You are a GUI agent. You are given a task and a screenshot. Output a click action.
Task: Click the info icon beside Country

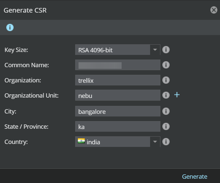click(166, 142)
